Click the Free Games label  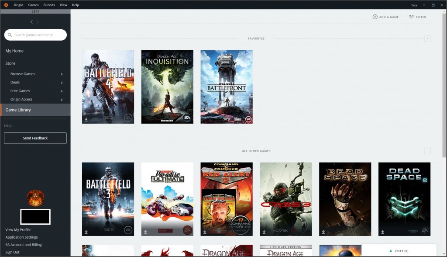point(20,91)
